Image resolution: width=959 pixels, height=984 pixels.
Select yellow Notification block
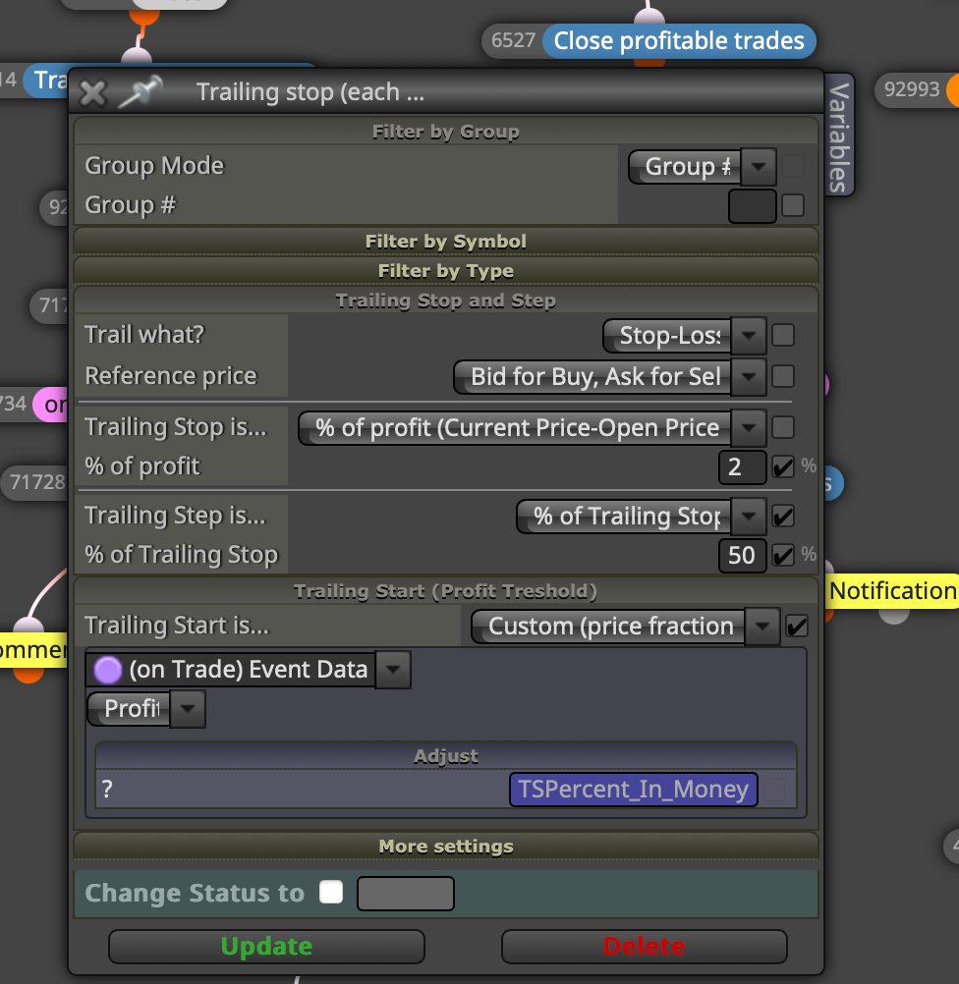[x=892, y=590]
